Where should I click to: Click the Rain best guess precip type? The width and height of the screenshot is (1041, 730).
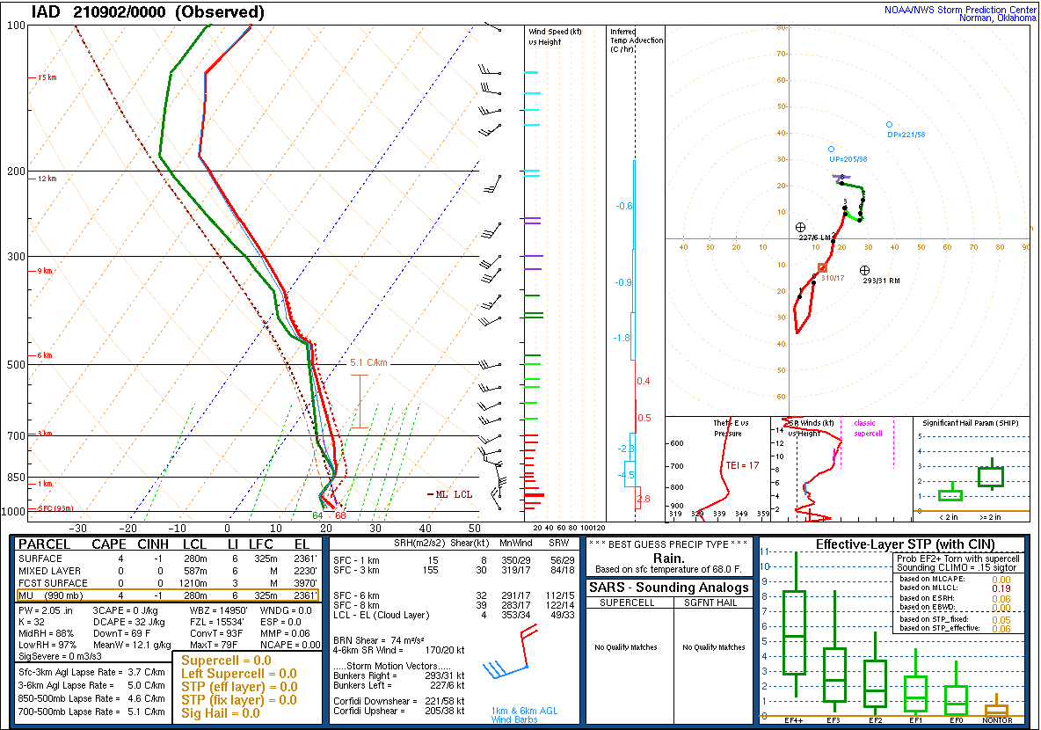pyautogui.click(x=668, y=558)
